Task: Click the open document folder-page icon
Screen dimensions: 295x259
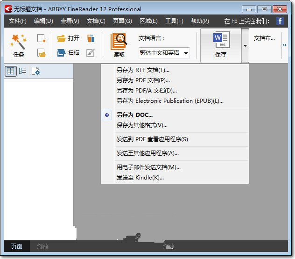Action: point(42,53)
